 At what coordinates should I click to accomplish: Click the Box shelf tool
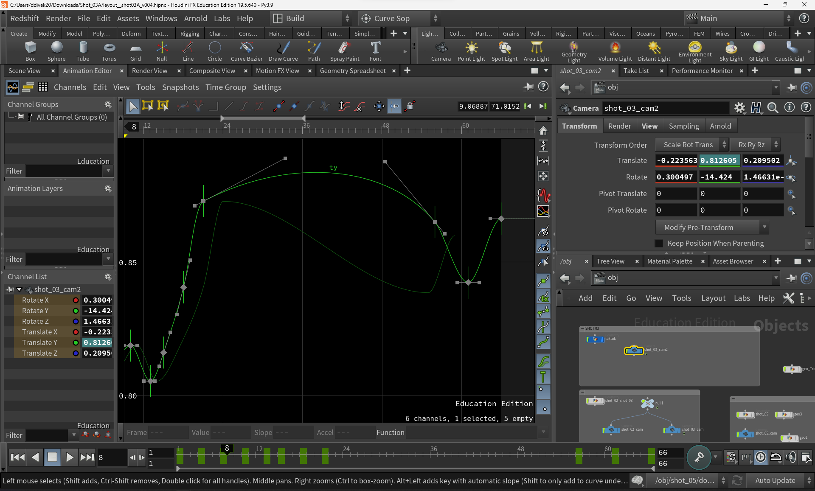(30, 51)
